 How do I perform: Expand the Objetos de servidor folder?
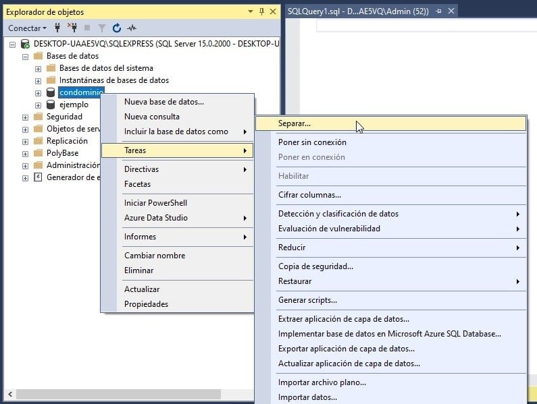[x=26, y=129]
